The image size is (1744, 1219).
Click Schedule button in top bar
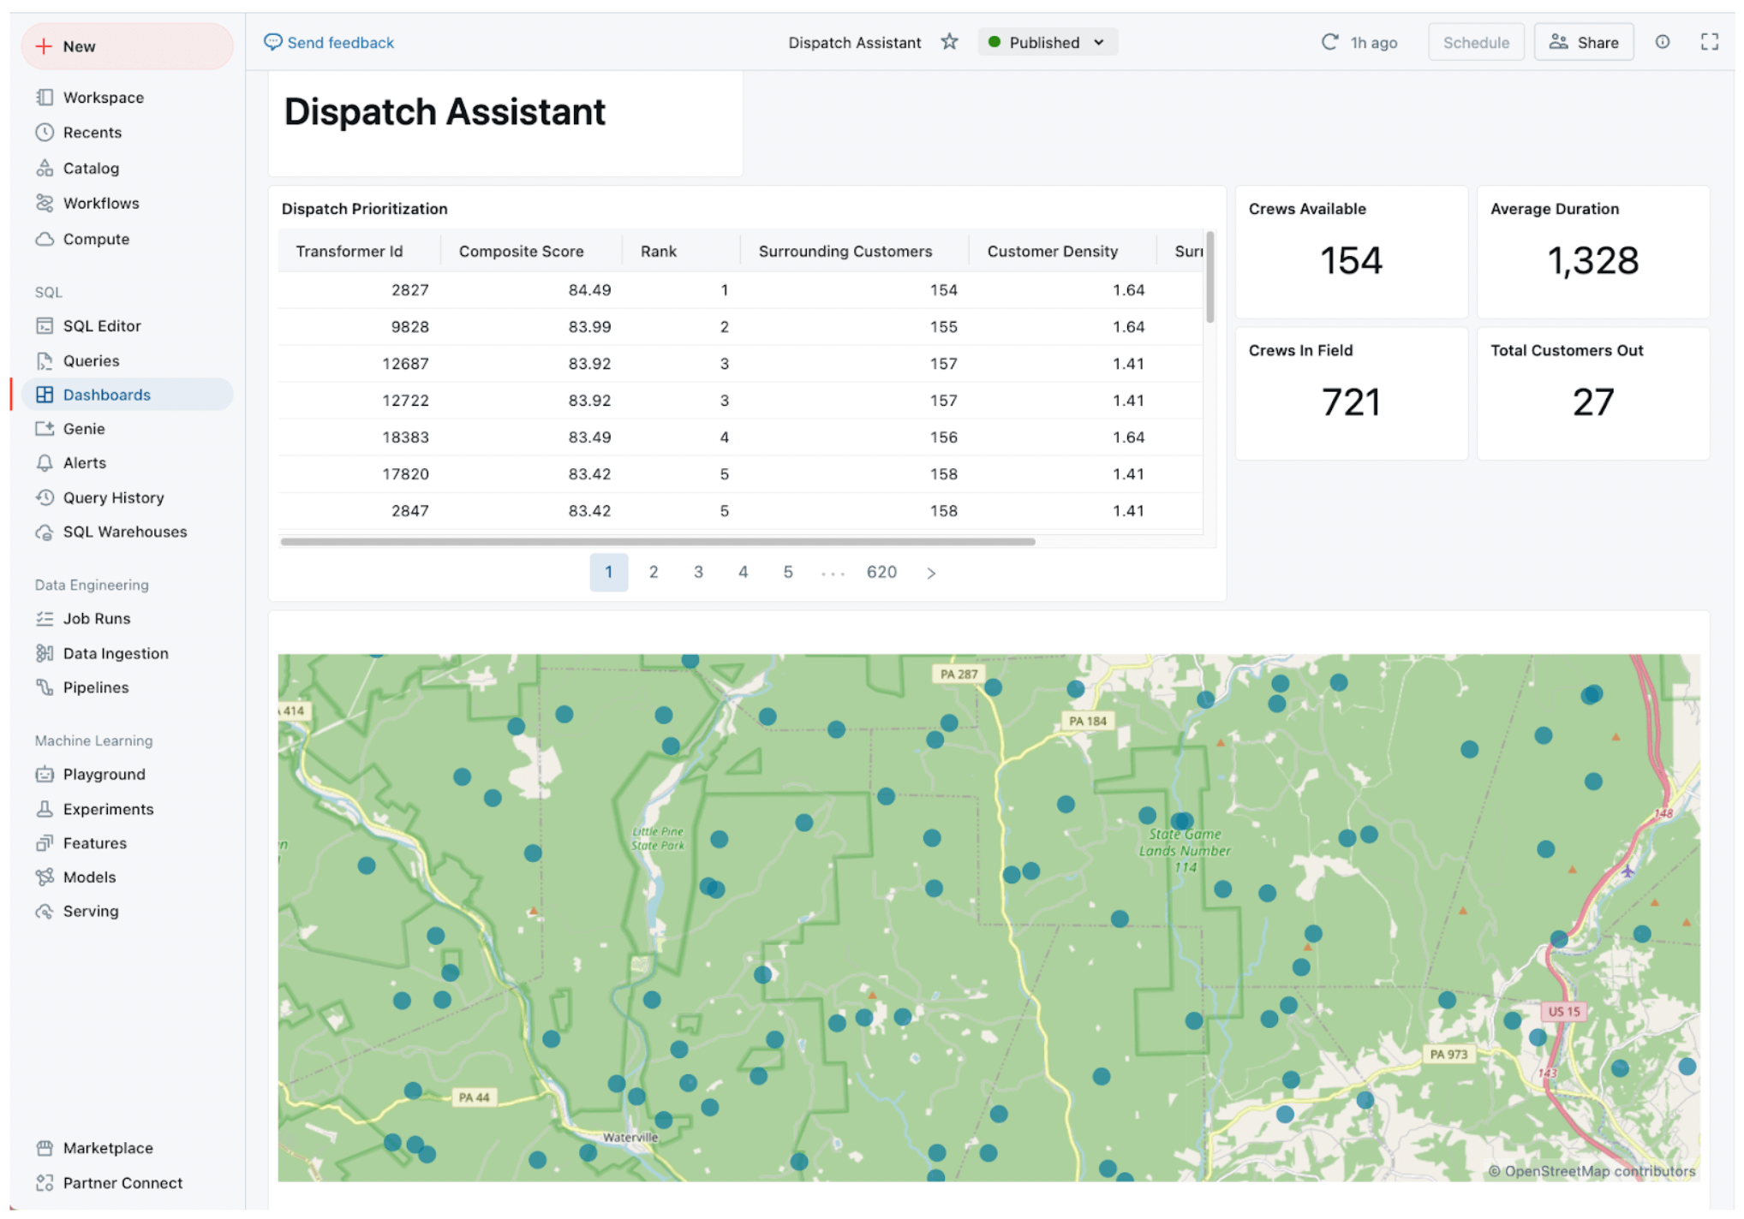point(1476,43)
